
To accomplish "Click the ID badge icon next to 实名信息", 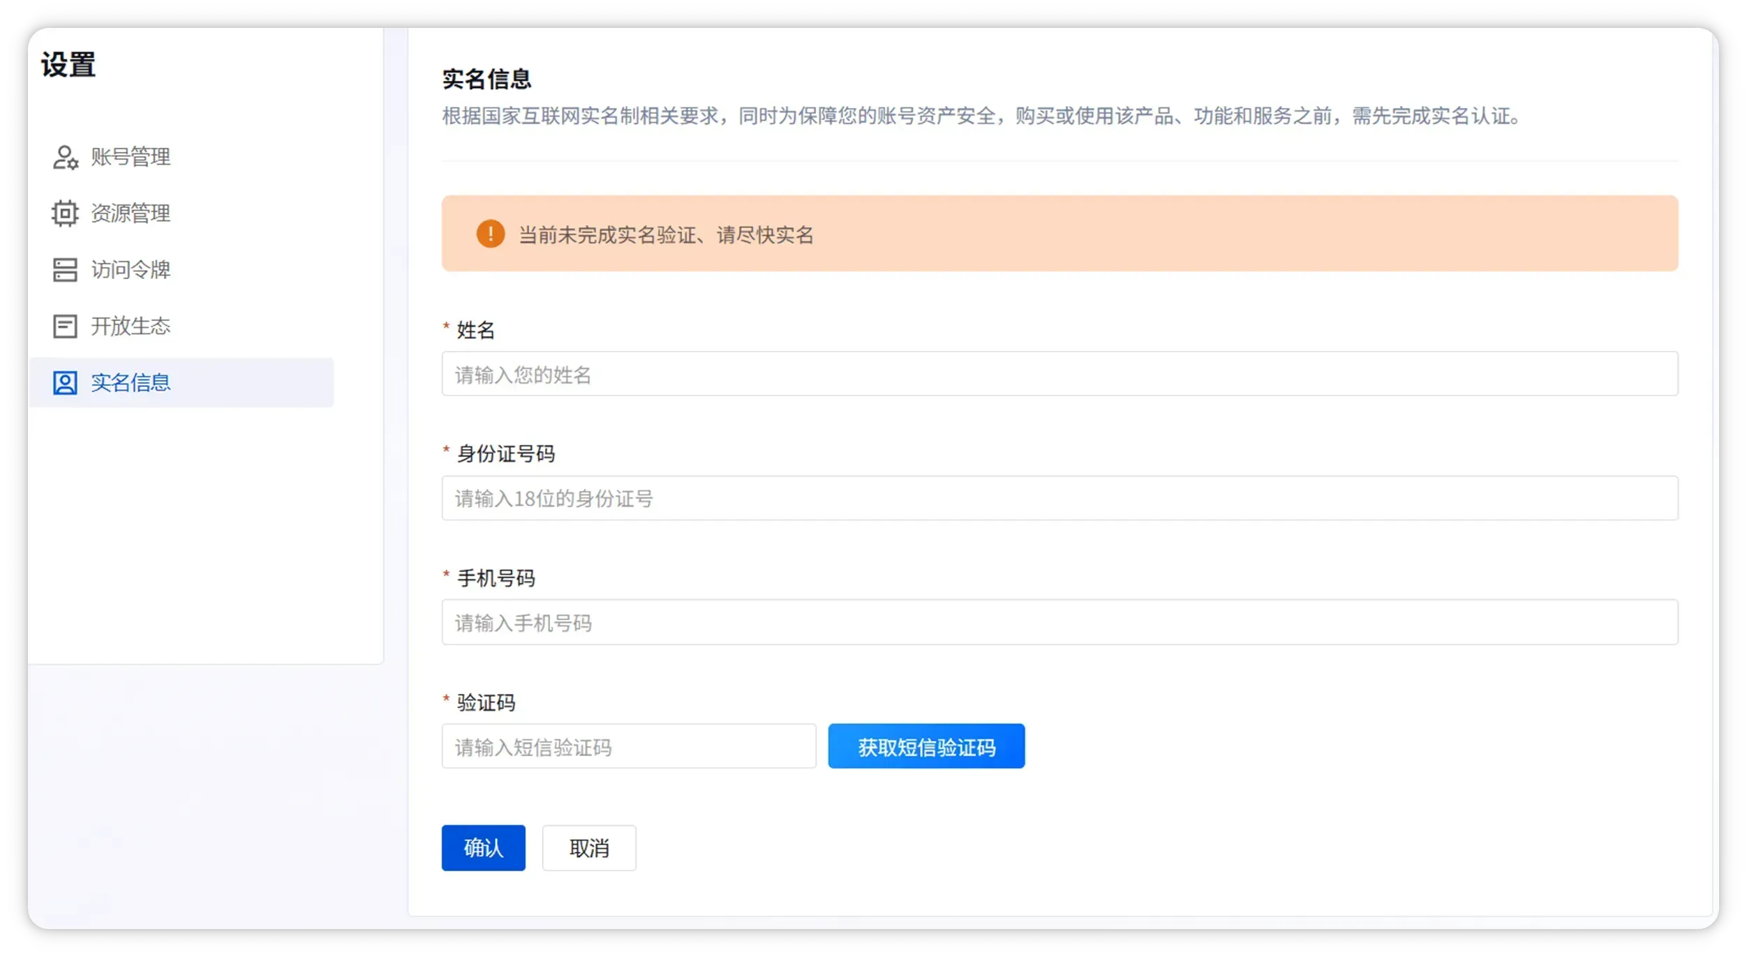I will [64, 382].
